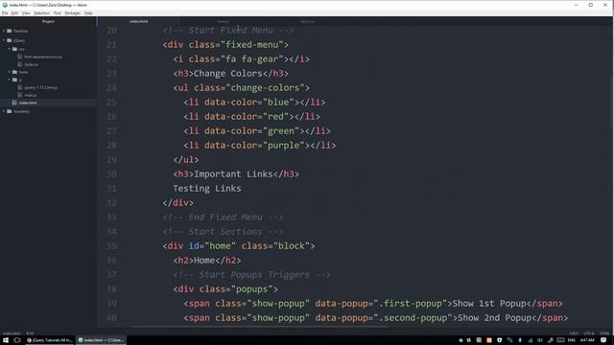Viewport: 614px width, 345px height.
Task: Switch to the third editor tab
Action: (307, 21)
